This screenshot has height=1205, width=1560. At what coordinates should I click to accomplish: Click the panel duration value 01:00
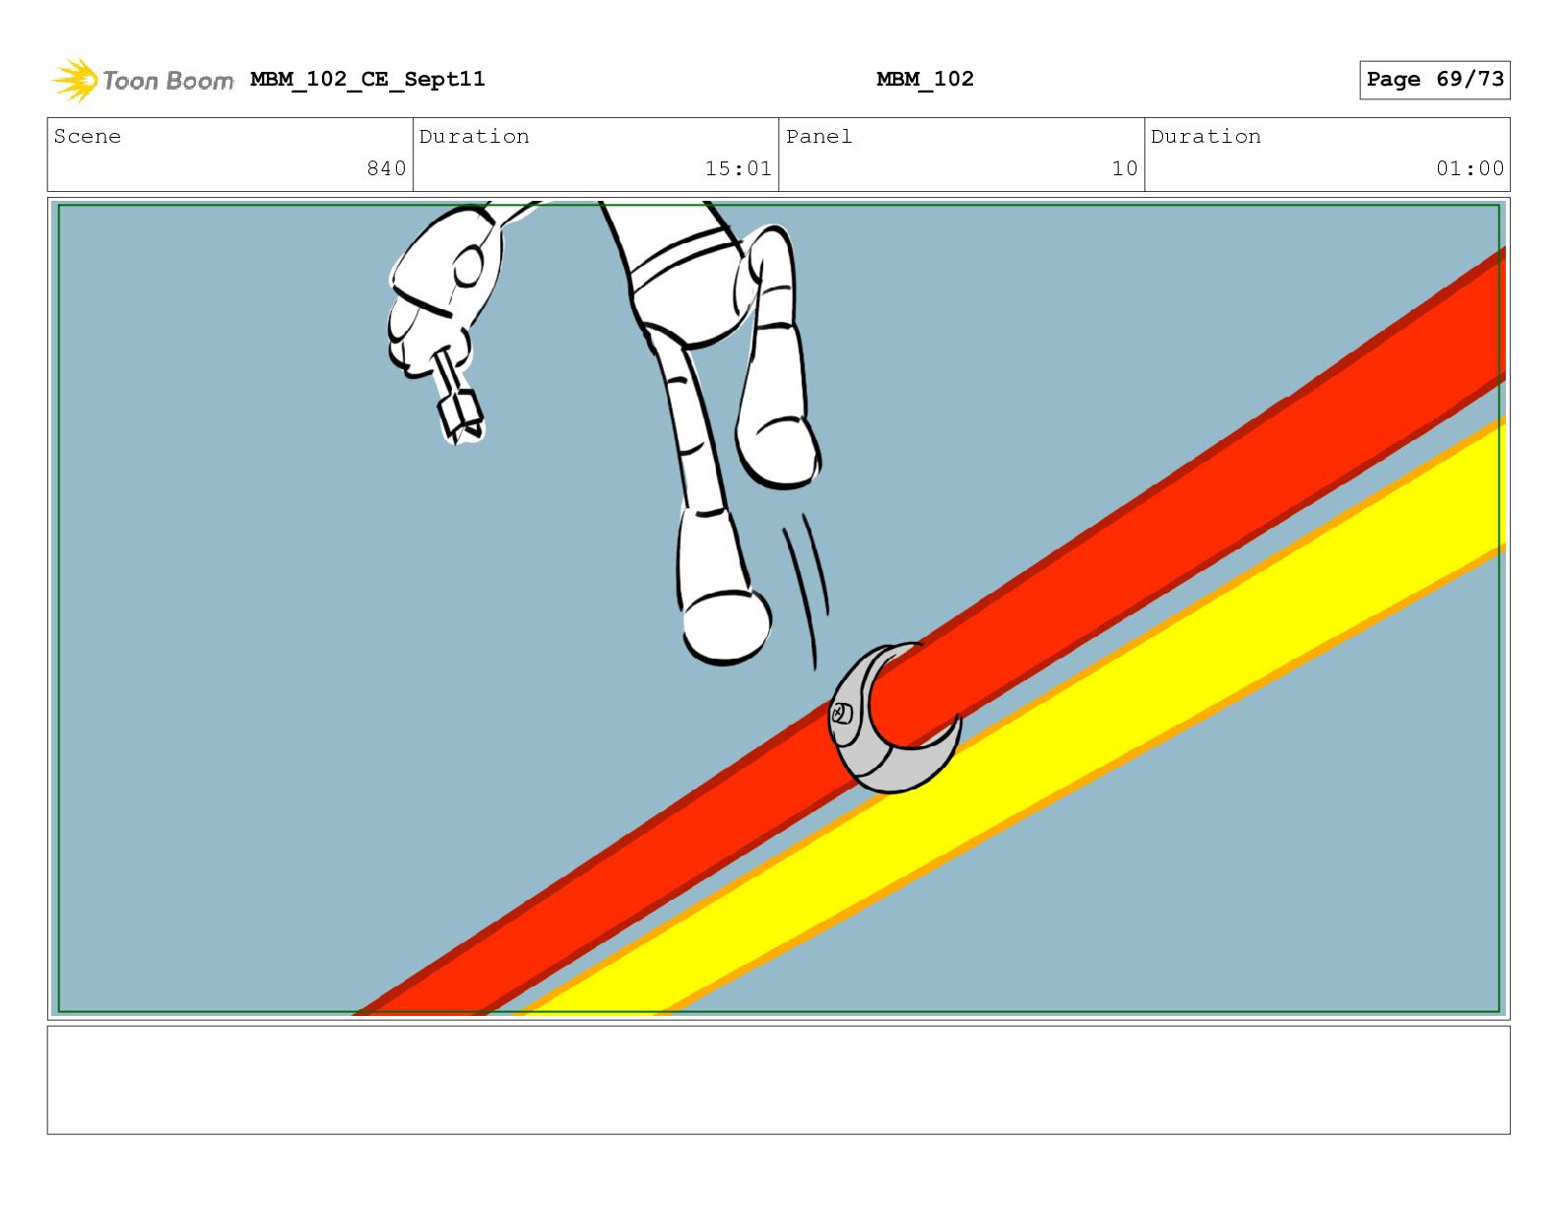pyautogui.click(x=1469, y=168)
